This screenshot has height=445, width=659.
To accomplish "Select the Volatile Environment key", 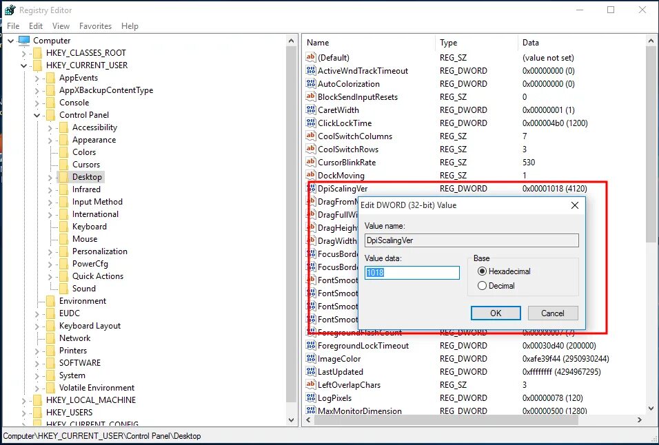I will coord(97,388).
